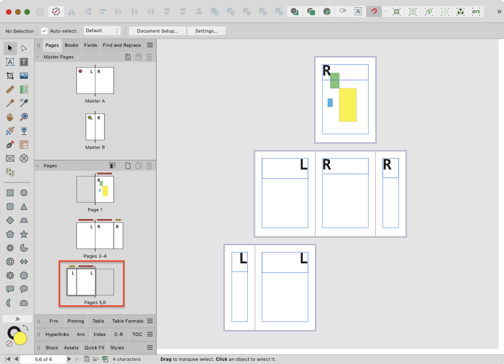Viewport: 504px width, 364px height.
Task: Expand more tools with double-chevron button
Action: click(17, 319)
